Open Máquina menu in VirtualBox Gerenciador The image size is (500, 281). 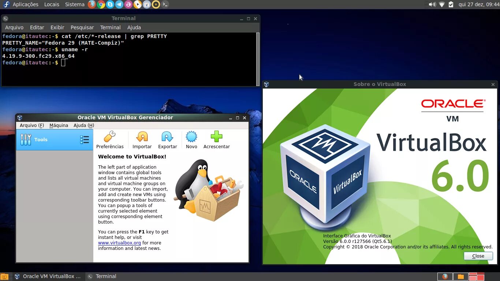pyautogui.click(x=59, y=125)
